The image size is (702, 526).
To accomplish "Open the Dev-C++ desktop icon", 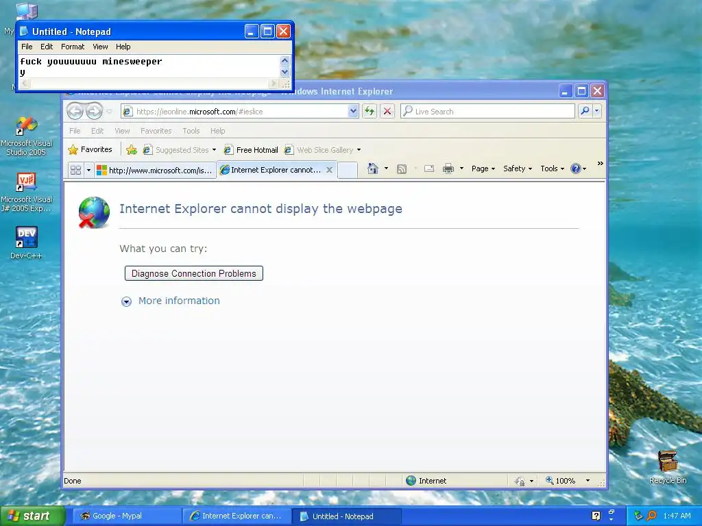I will tap(26, 243).
